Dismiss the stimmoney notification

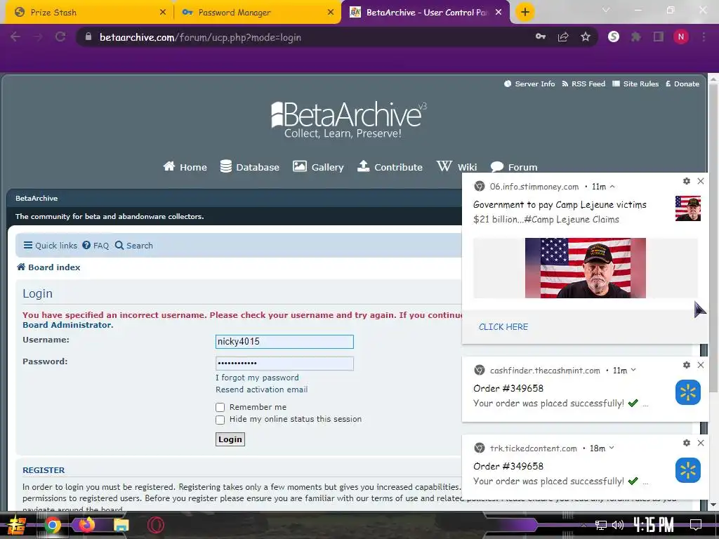pyautogui.click(x=701, y=181)
